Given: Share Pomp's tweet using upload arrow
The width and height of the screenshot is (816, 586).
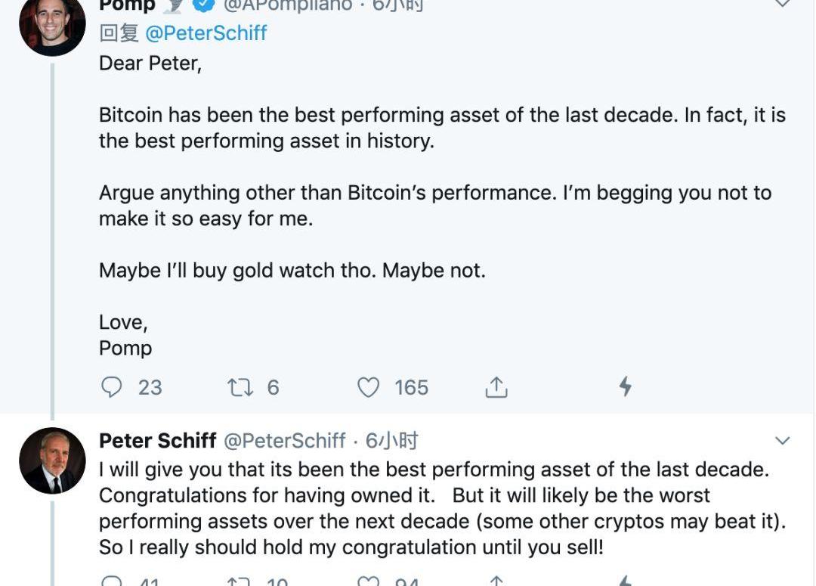Looking at the screenshot, I should (496, 387).
